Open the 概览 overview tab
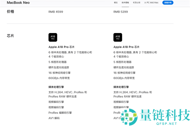The height and width of the screenshot is (127, 190). (x=116, y=3)
